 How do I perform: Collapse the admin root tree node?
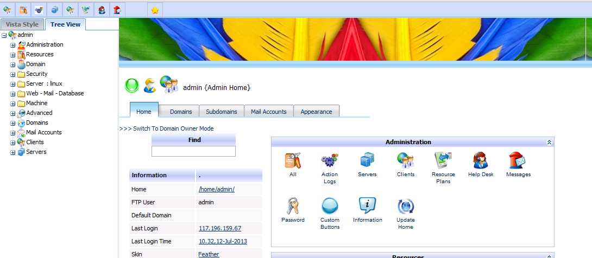point(4,35)
